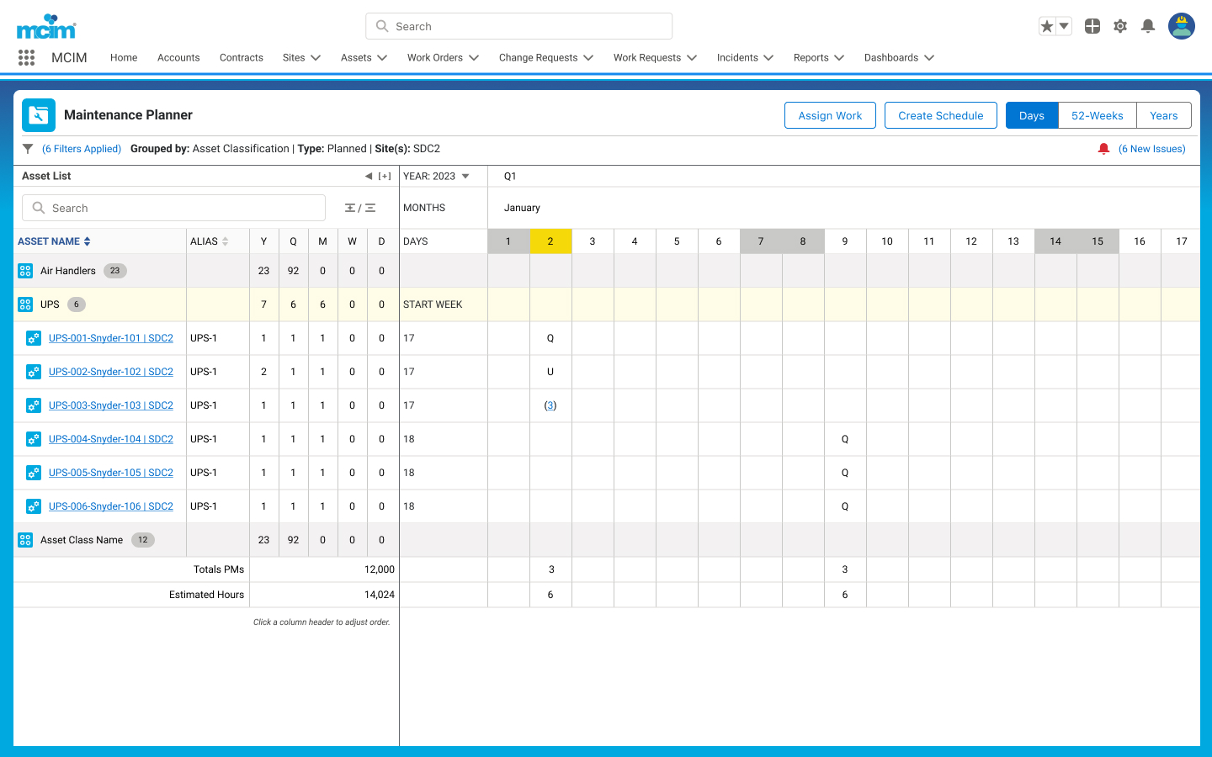The height and width of the screenshot is (757, 1212).
Task: Click the favorites star icon
Action: point(1047,26)
